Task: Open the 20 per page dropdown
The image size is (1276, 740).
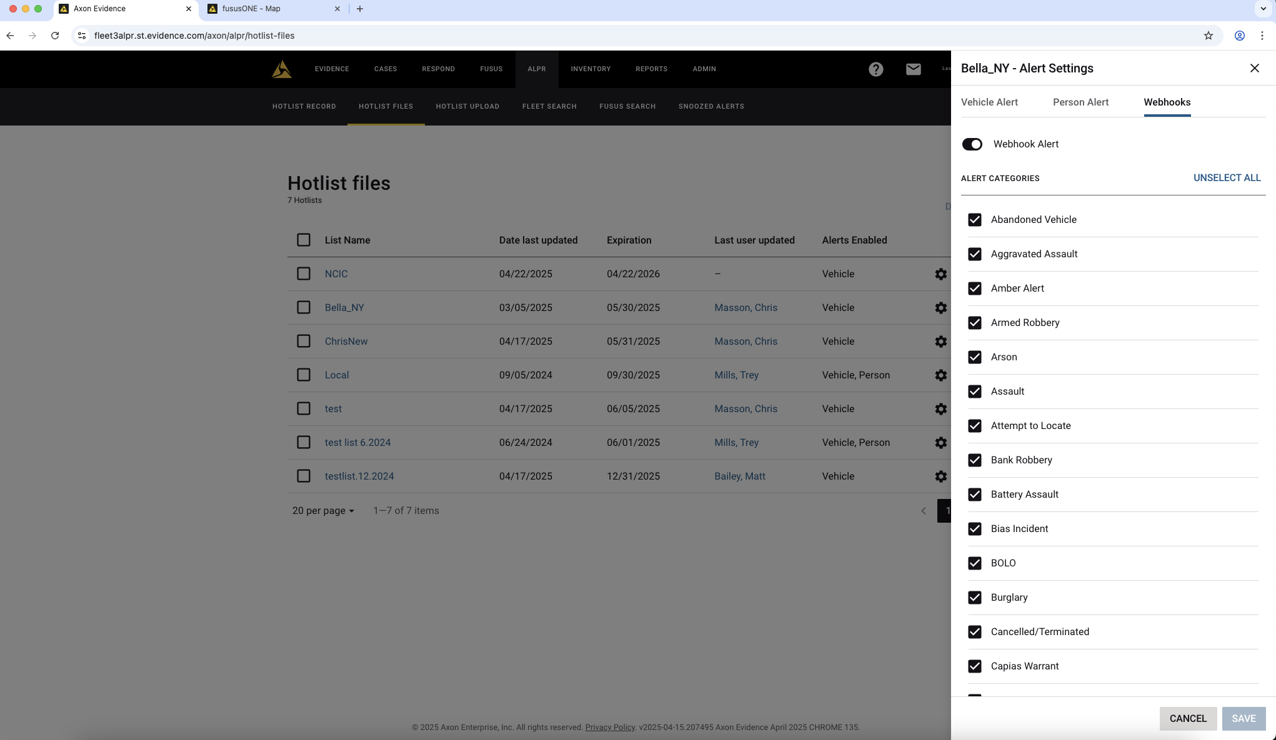Action: tap(322, 510)
